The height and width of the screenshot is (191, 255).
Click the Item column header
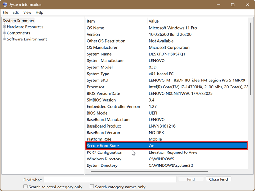[x=117, y=21]
